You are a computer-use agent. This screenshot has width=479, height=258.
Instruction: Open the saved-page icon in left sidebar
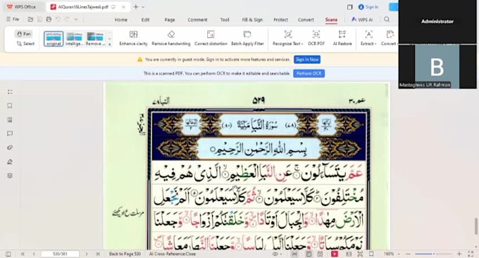(10, 120)
